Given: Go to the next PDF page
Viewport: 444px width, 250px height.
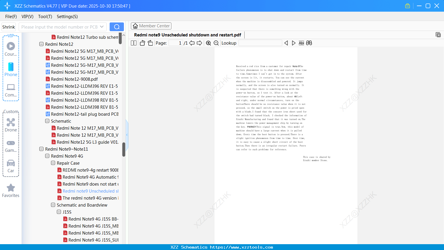Looking at the screenshot, I should coord(199,43).
